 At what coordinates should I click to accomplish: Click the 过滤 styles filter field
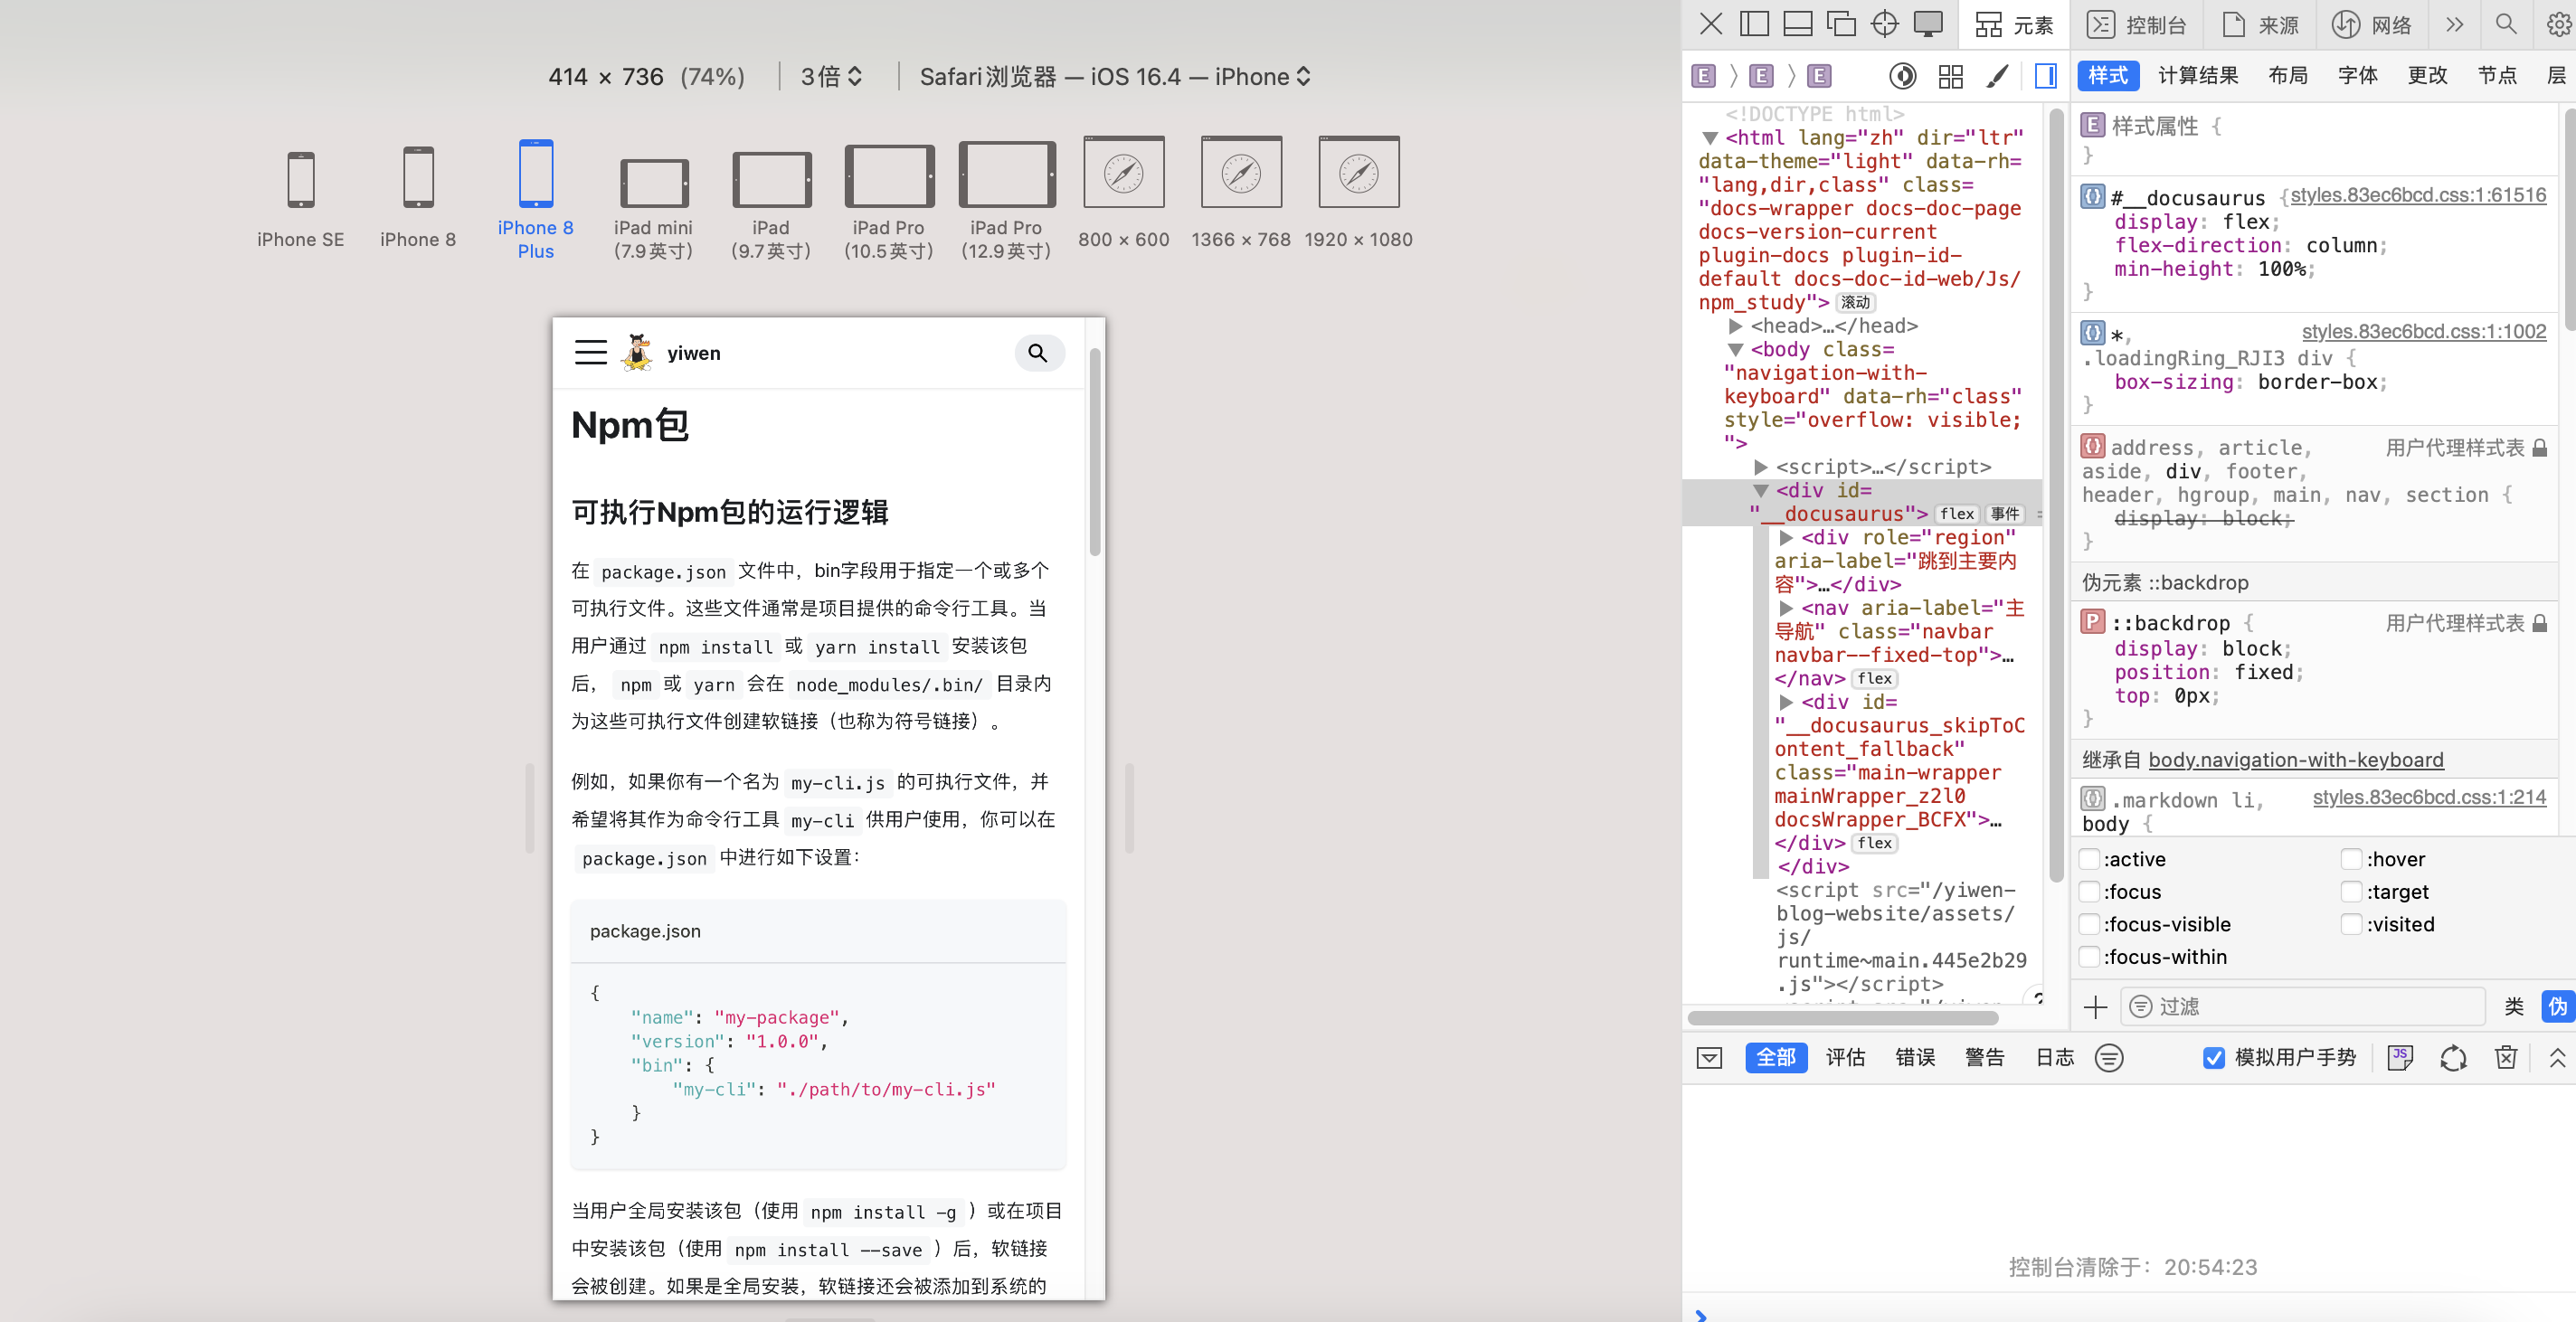coord(2303,1006)
